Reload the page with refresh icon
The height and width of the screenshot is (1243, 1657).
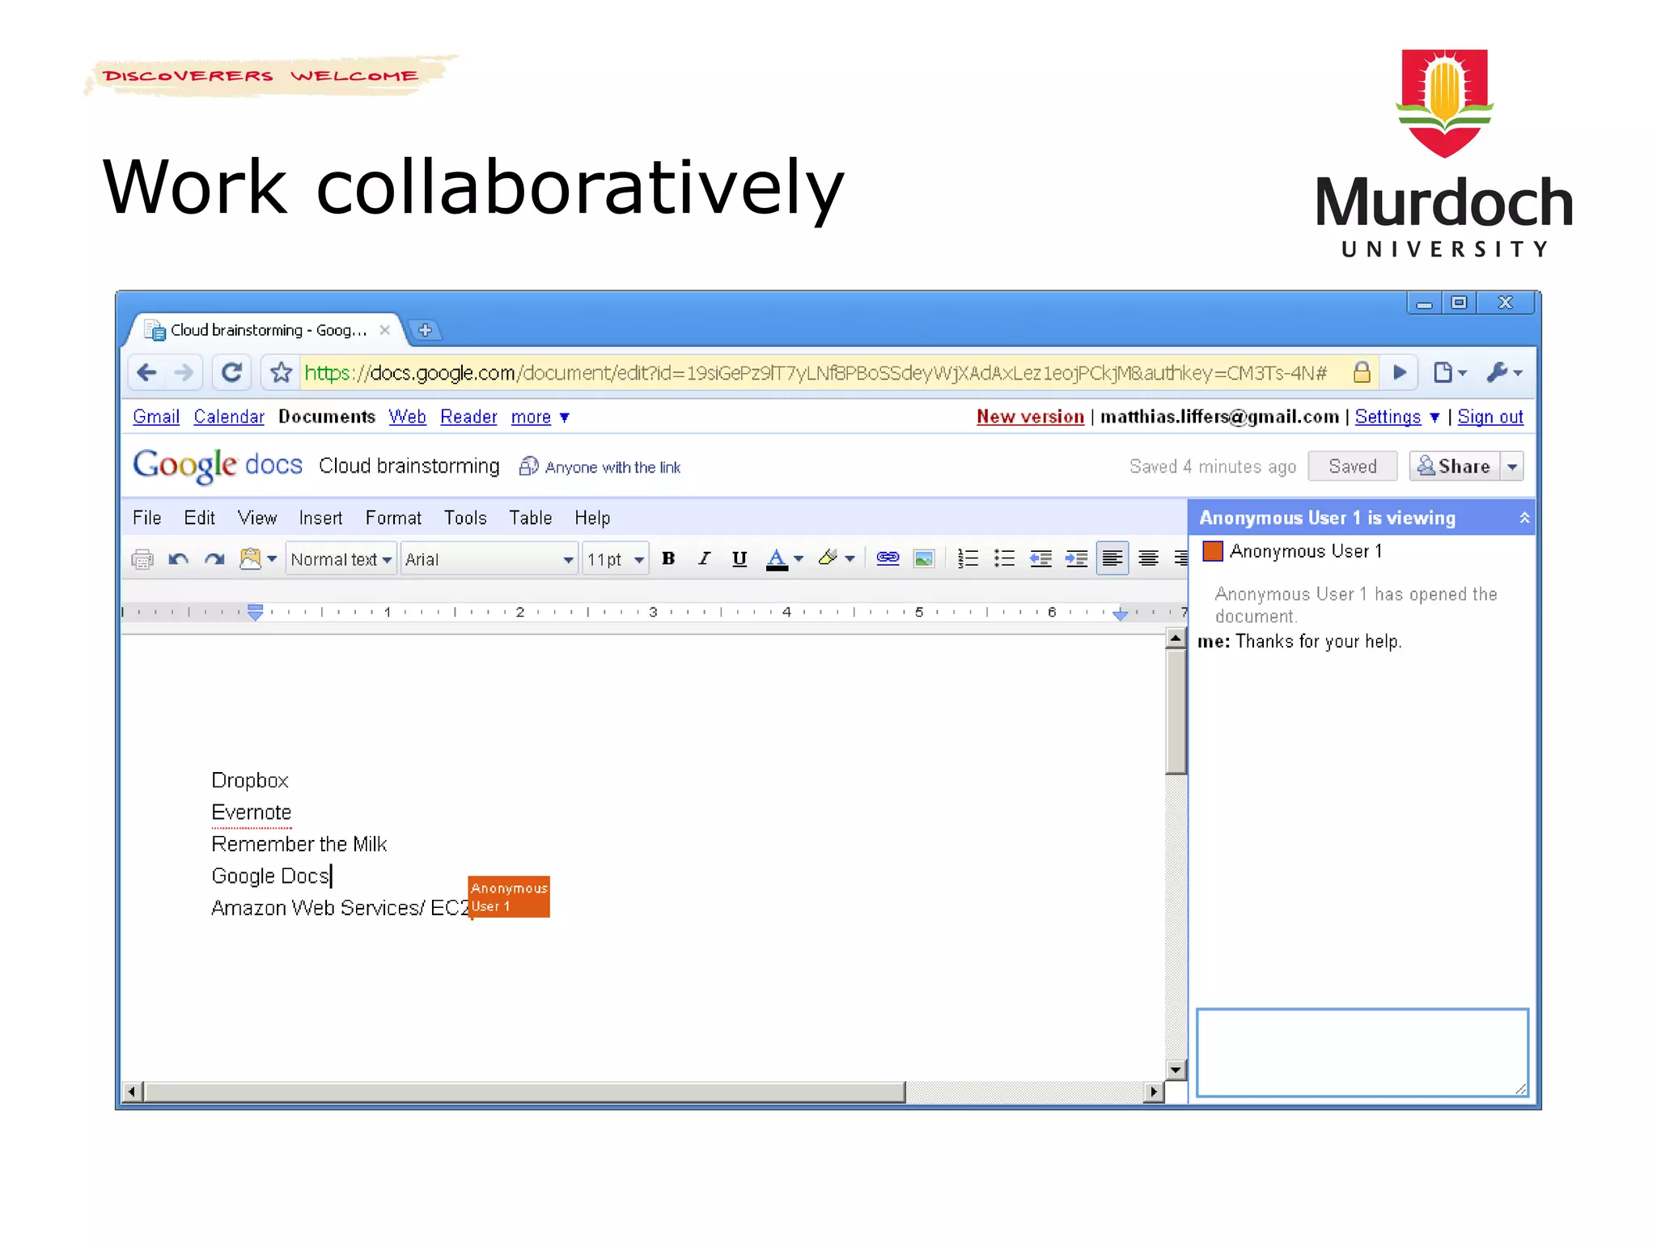[x=231, y=372]
